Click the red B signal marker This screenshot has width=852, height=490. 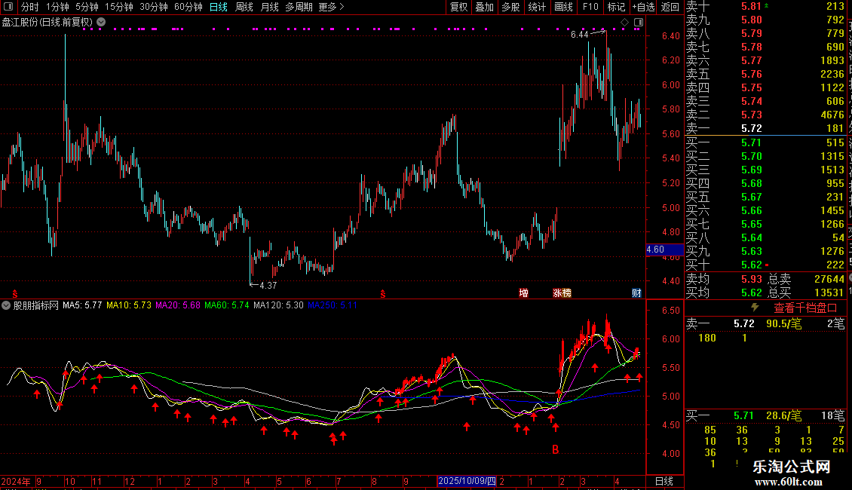coord(556,450)
